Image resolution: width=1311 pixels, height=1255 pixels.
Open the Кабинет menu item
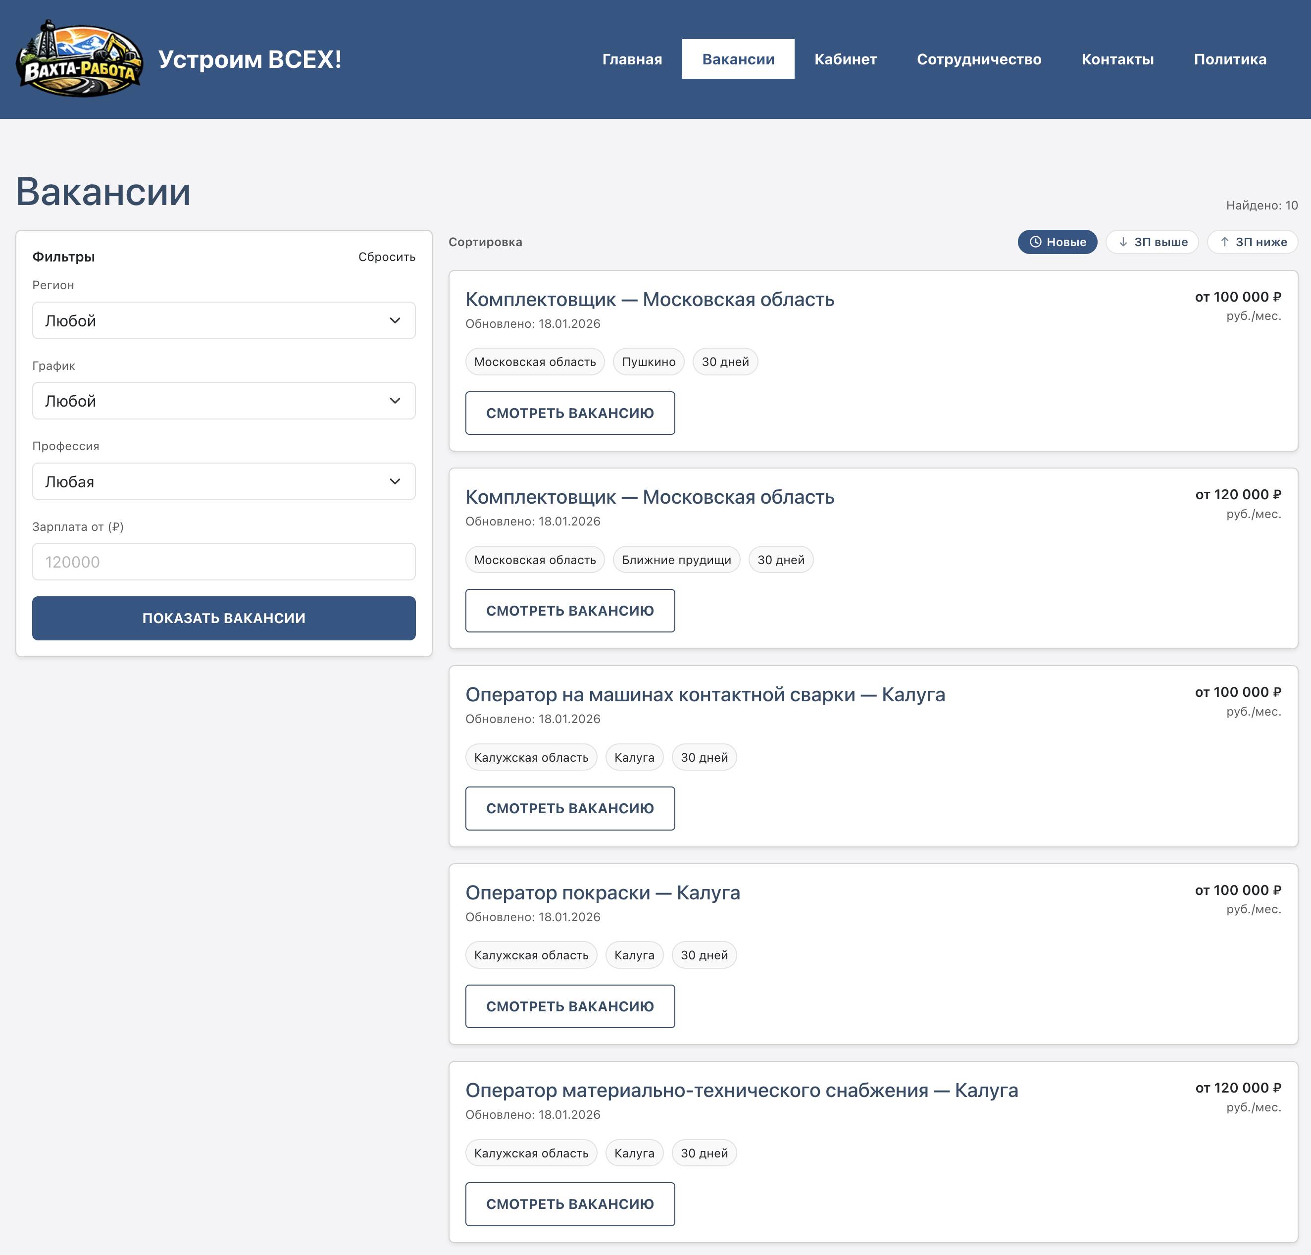(x=845, y=59)
